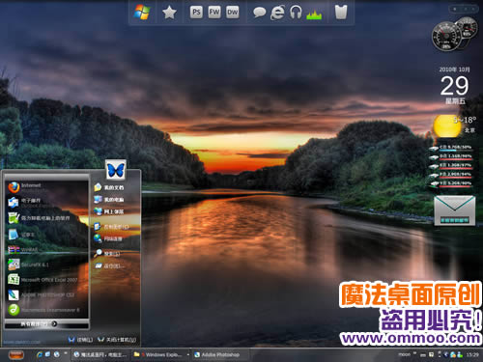Click the orange Start button on taskbar
Viewport: 483px width, 362px height.
(16, 354)
